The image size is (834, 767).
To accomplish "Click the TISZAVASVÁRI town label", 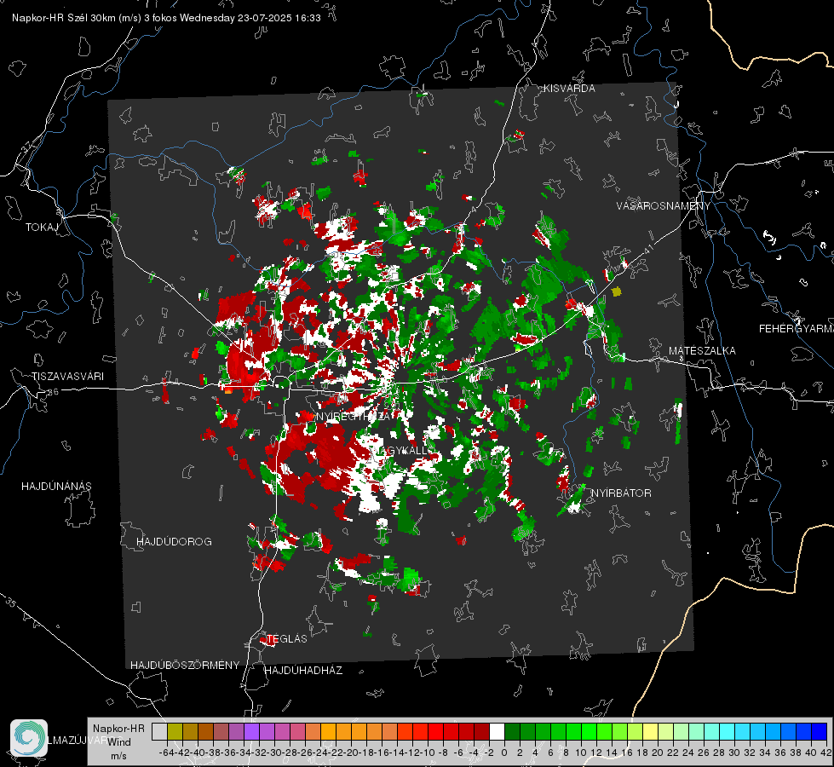I will tap(68, 377).
